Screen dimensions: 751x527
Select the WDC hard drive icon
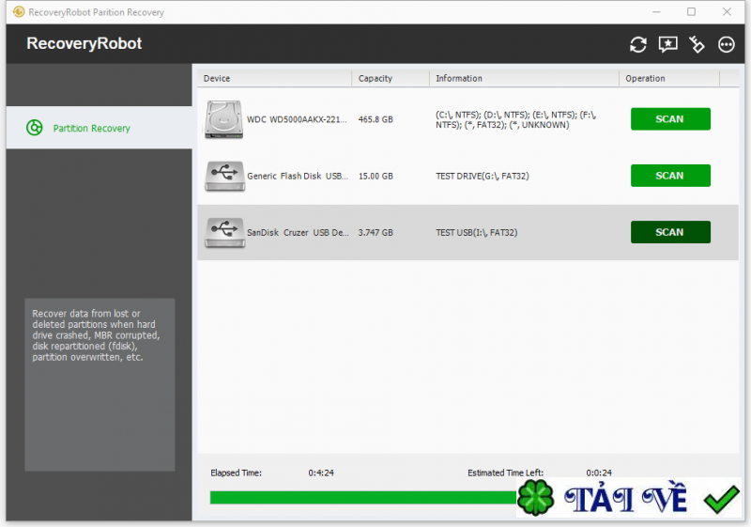point(223,119)
